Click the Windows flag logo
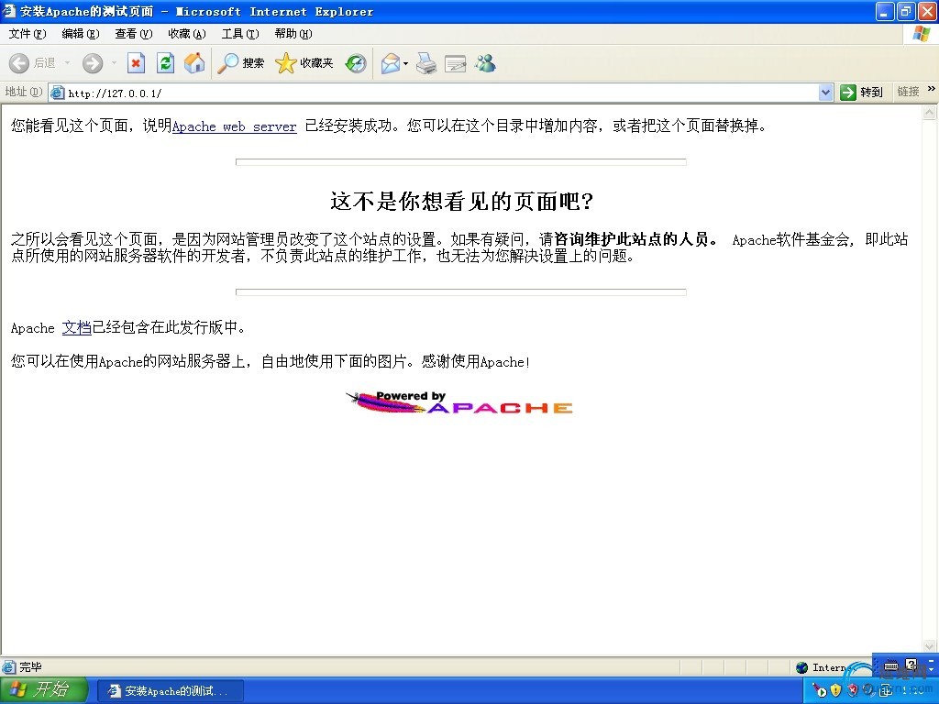Screen dimensions: 939x704 [922, 34]
